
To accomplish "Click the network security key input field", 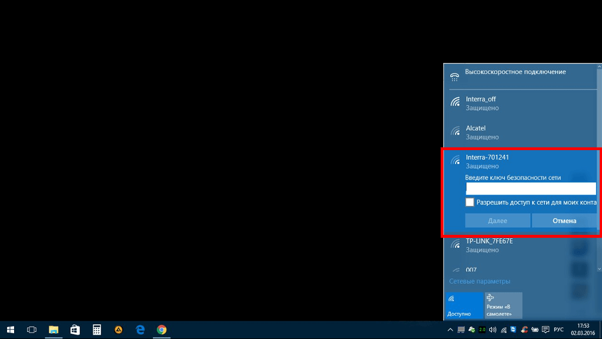I will [531, 188].
